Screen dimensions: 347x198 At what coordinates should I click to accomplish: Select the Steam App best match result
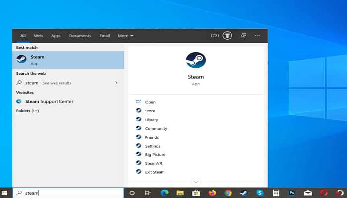coord(68,60)
